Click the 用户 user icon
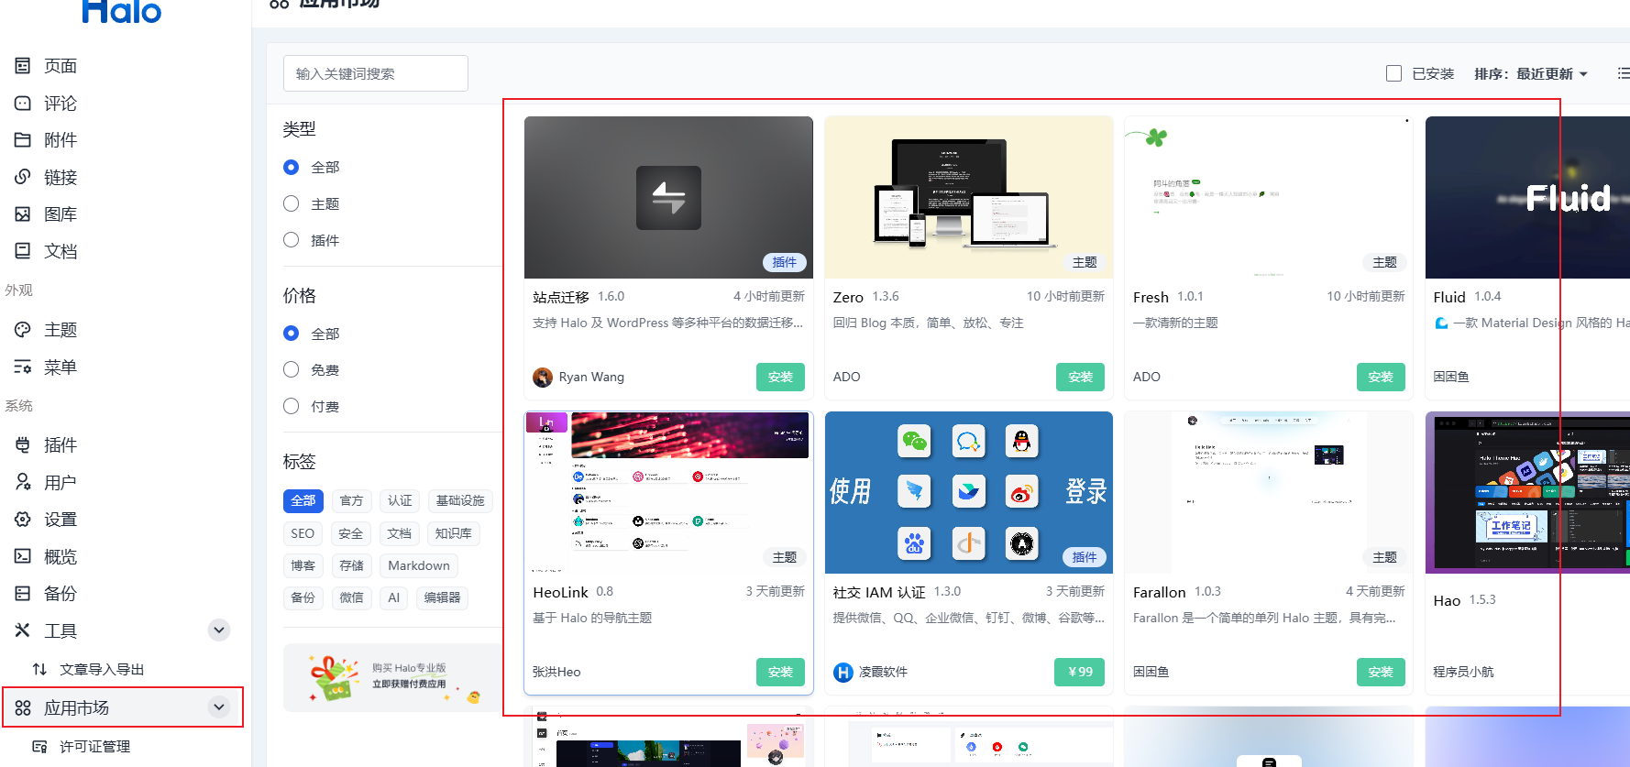 (x=23, y=482)
